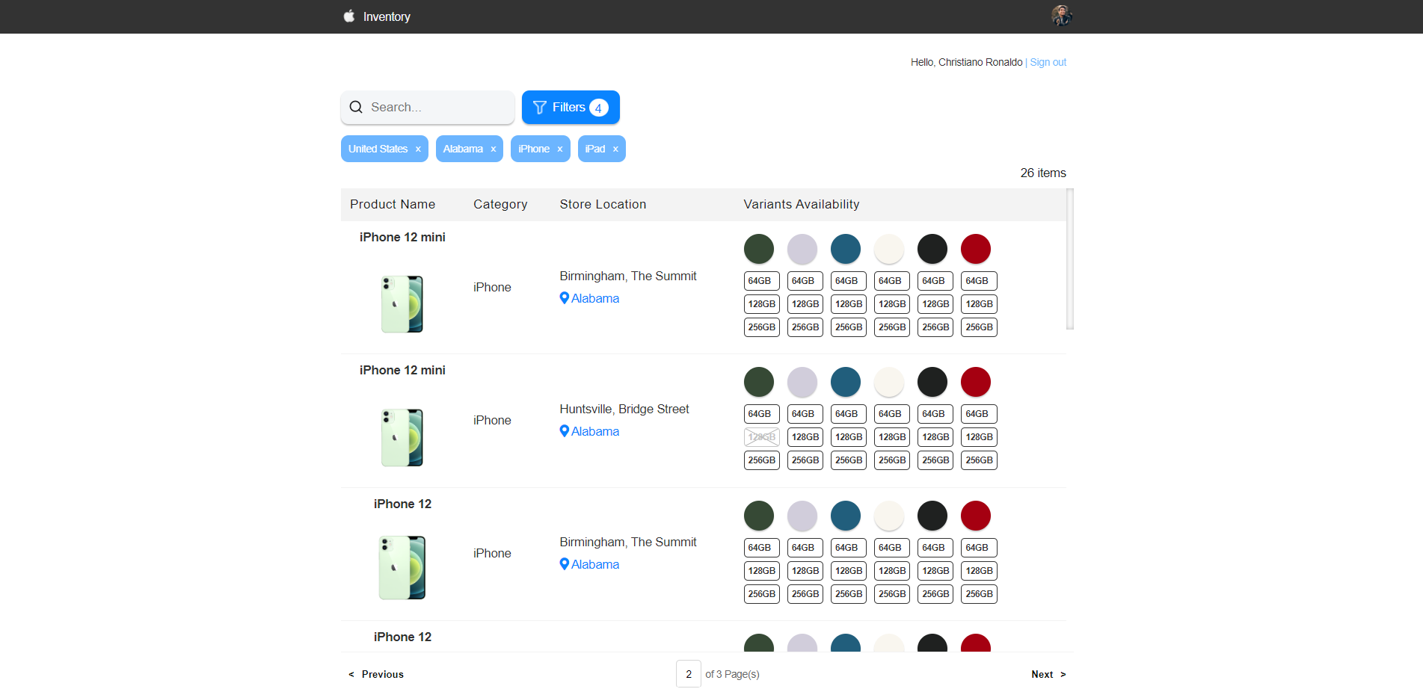Click the Sign out link
Screen dimensions: 1423x689
[x=1048, y=62]
